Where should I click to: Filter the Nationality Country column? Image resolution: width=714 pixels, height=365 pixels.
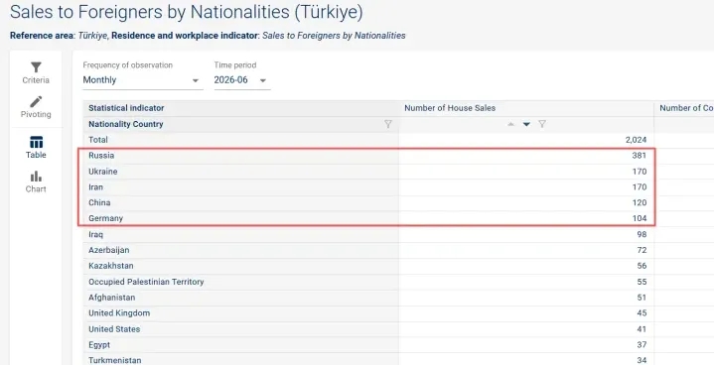click(x=388, y=124)
